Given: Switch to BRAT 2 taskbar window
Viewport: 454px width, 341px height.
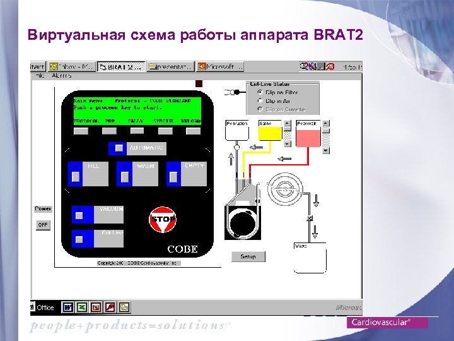Looking at the screenshot, I should (121, 67).
